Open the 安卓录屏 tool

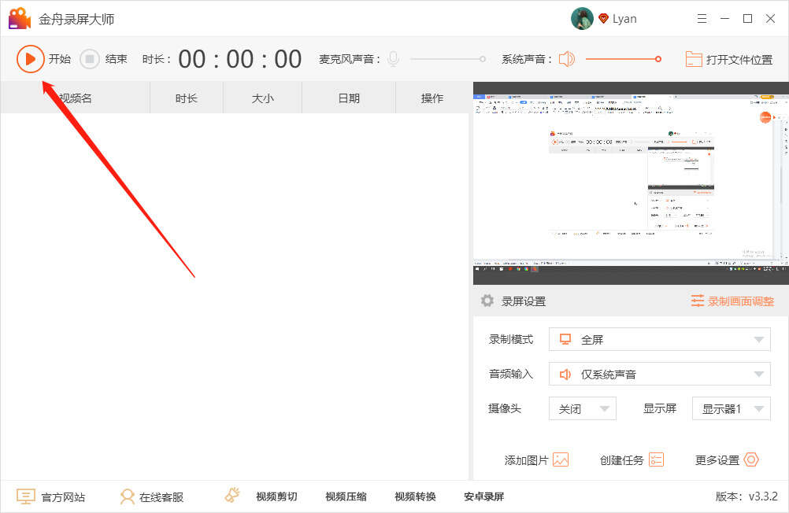coord(484,497)
